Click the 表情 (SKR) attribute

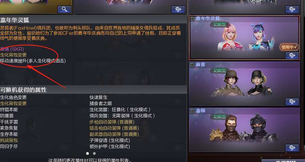pos(12,49)
